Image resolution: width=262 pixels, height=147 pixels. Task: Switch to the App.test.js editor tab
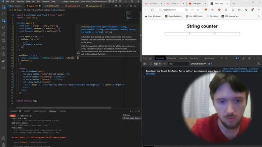[72, 6]
